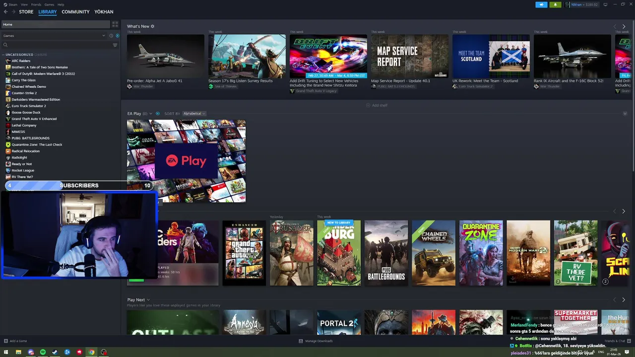The image size is (635, 357).
Task: Open the Games menu
Action: click(x=49, y=4)
